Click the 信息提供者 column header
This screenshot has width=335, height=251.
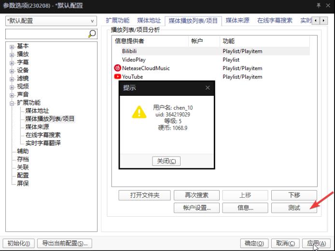tap(151, 41)
